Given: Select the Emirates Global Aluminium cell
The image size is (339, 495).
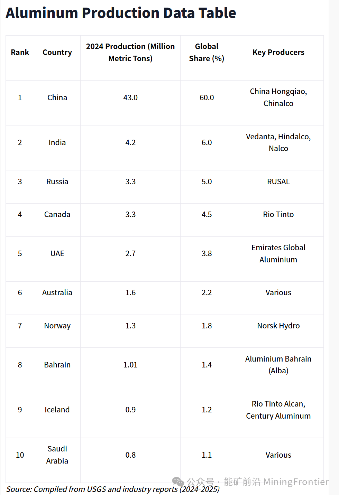Looking at the screenshot, I should pos(278,254).
